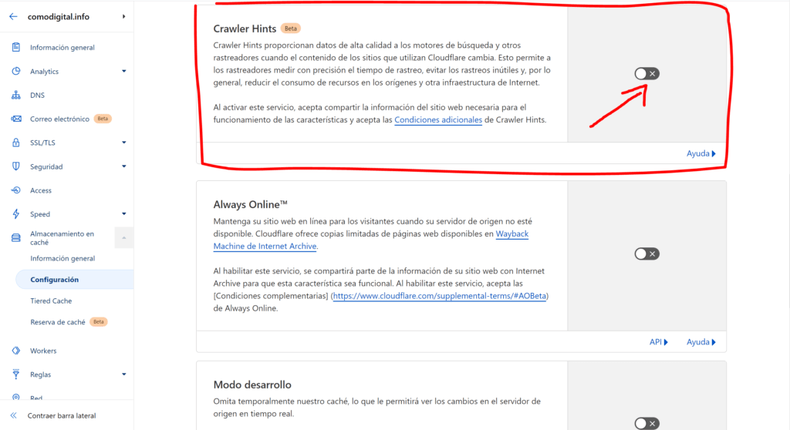This screenshot has width=790, height=430.
Task: Open the cloudflare.com supplemental-terms AOBeta link
Action: click(439, 296)
